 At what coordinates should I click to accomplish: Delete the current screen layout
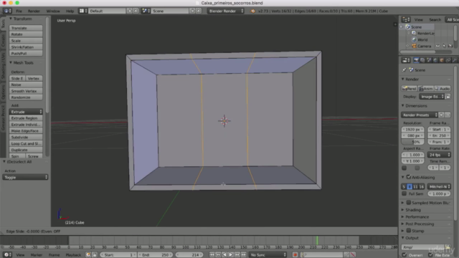click(136, 11)
